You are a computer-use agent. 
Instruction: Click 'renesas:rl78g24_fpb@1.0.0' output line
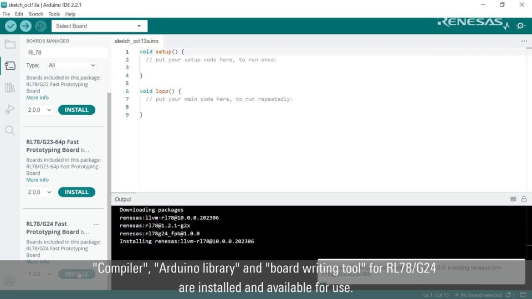pos(160,234)
